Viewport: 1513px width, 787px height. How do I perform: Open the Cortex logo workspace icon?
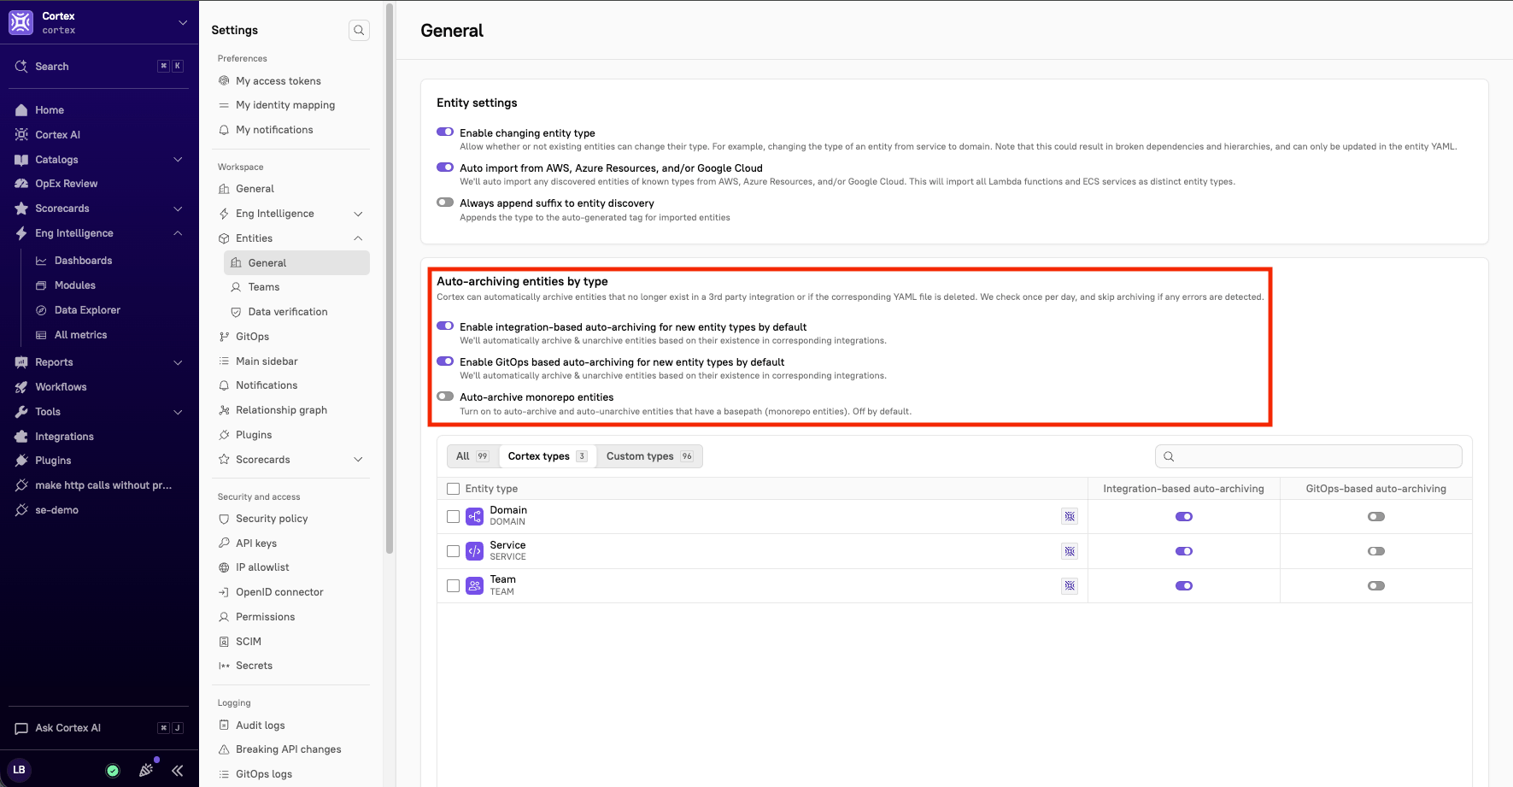[x=21, y=22]
